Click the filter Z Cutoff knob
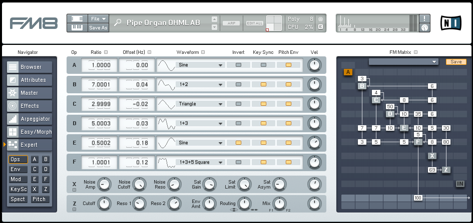 pos(105,204)
